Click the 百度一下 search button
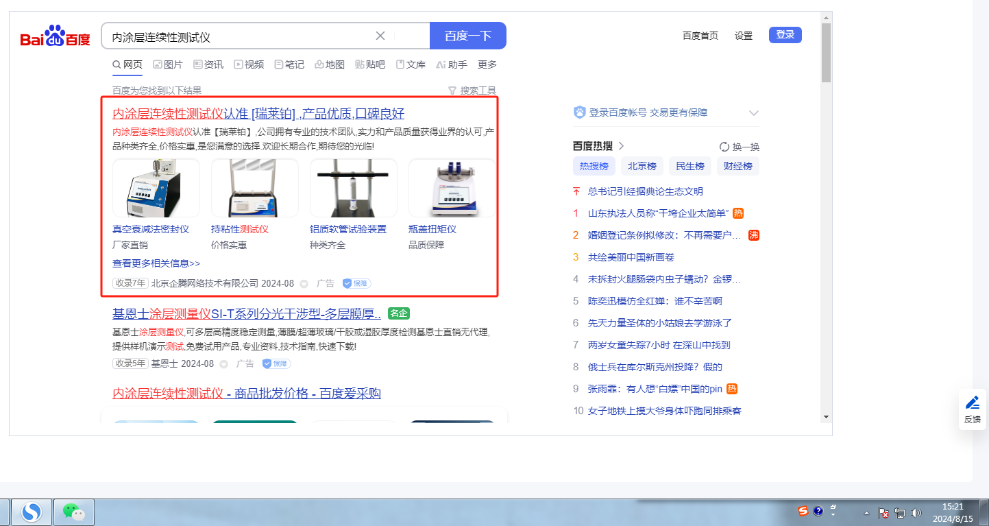 point(468,36)
